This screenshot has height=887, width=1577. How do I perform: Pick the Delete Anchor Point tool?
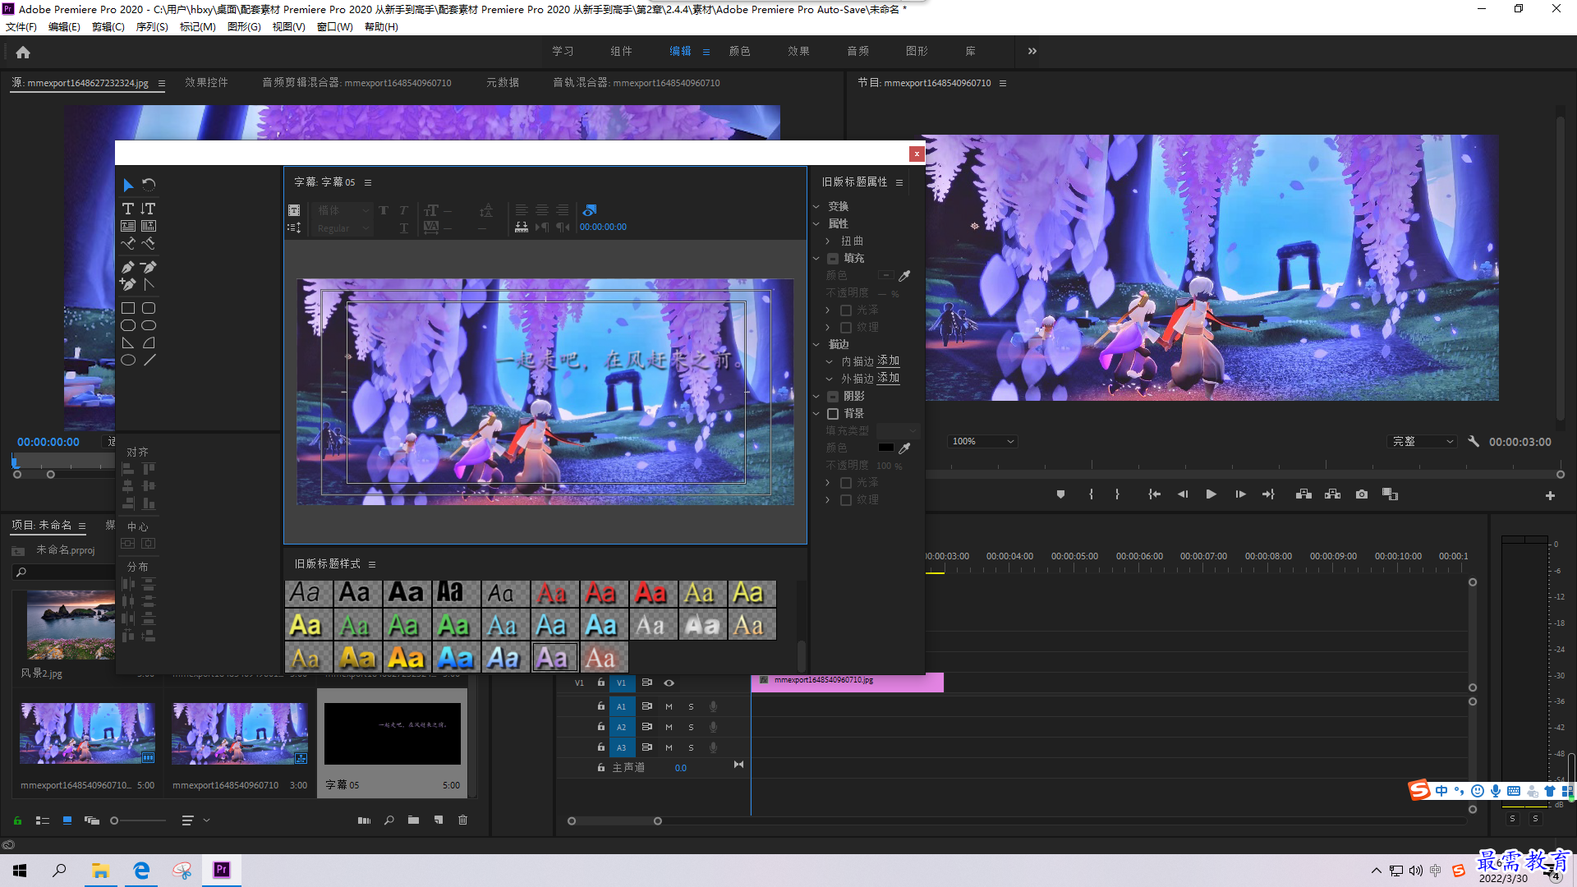click(x=149, y=267)
